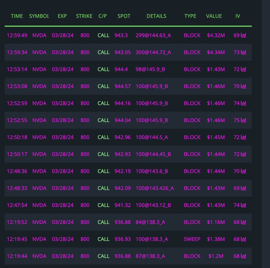
Task: Click the $1.38M value
Action: [216, 239]
